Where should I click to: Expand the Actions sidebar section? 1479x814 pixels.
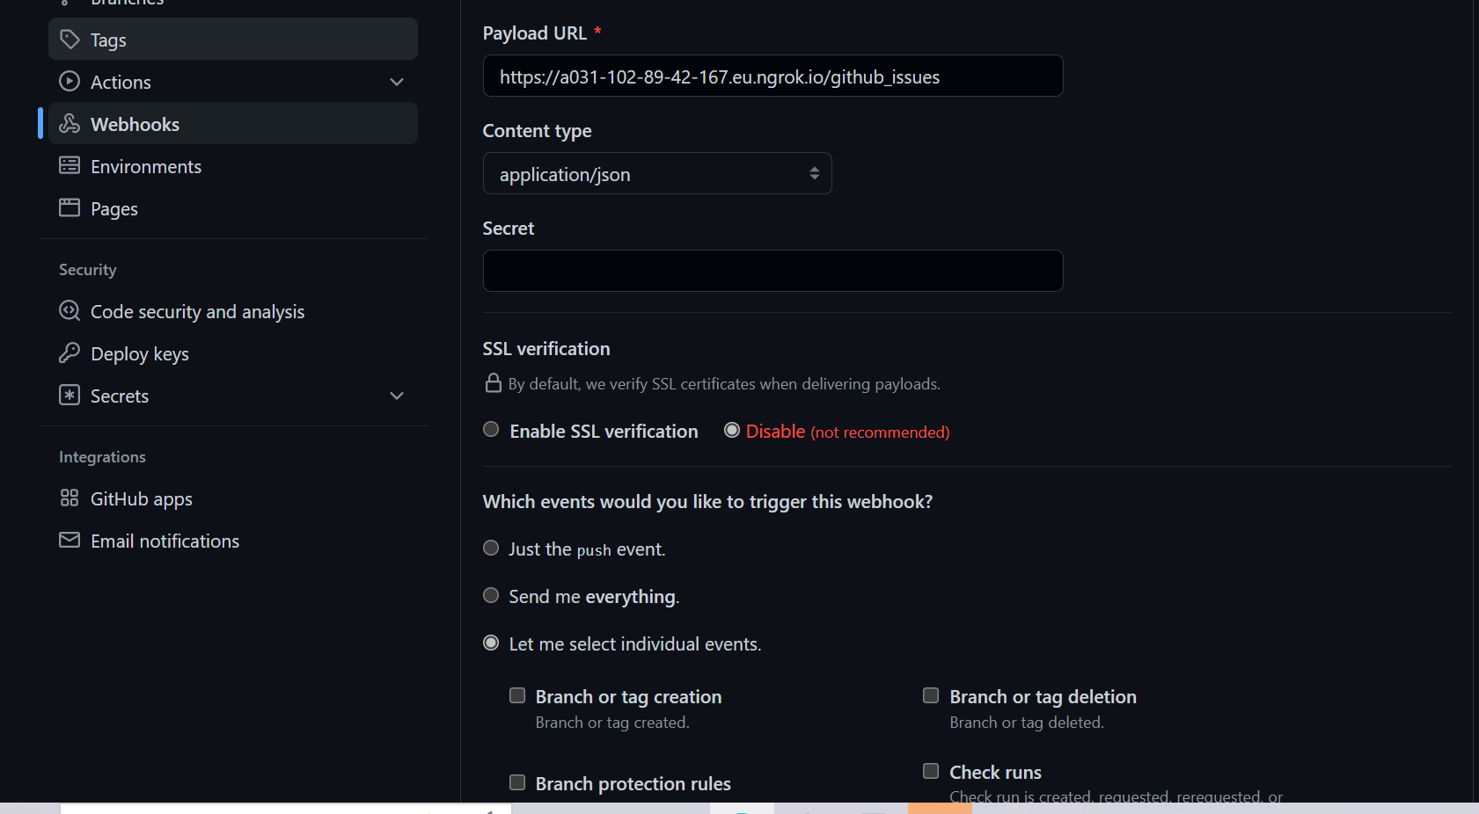(x=397, y=81)
